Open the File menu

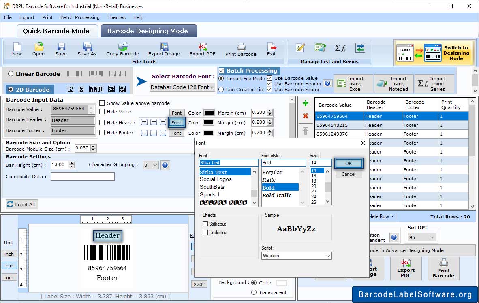8,17
